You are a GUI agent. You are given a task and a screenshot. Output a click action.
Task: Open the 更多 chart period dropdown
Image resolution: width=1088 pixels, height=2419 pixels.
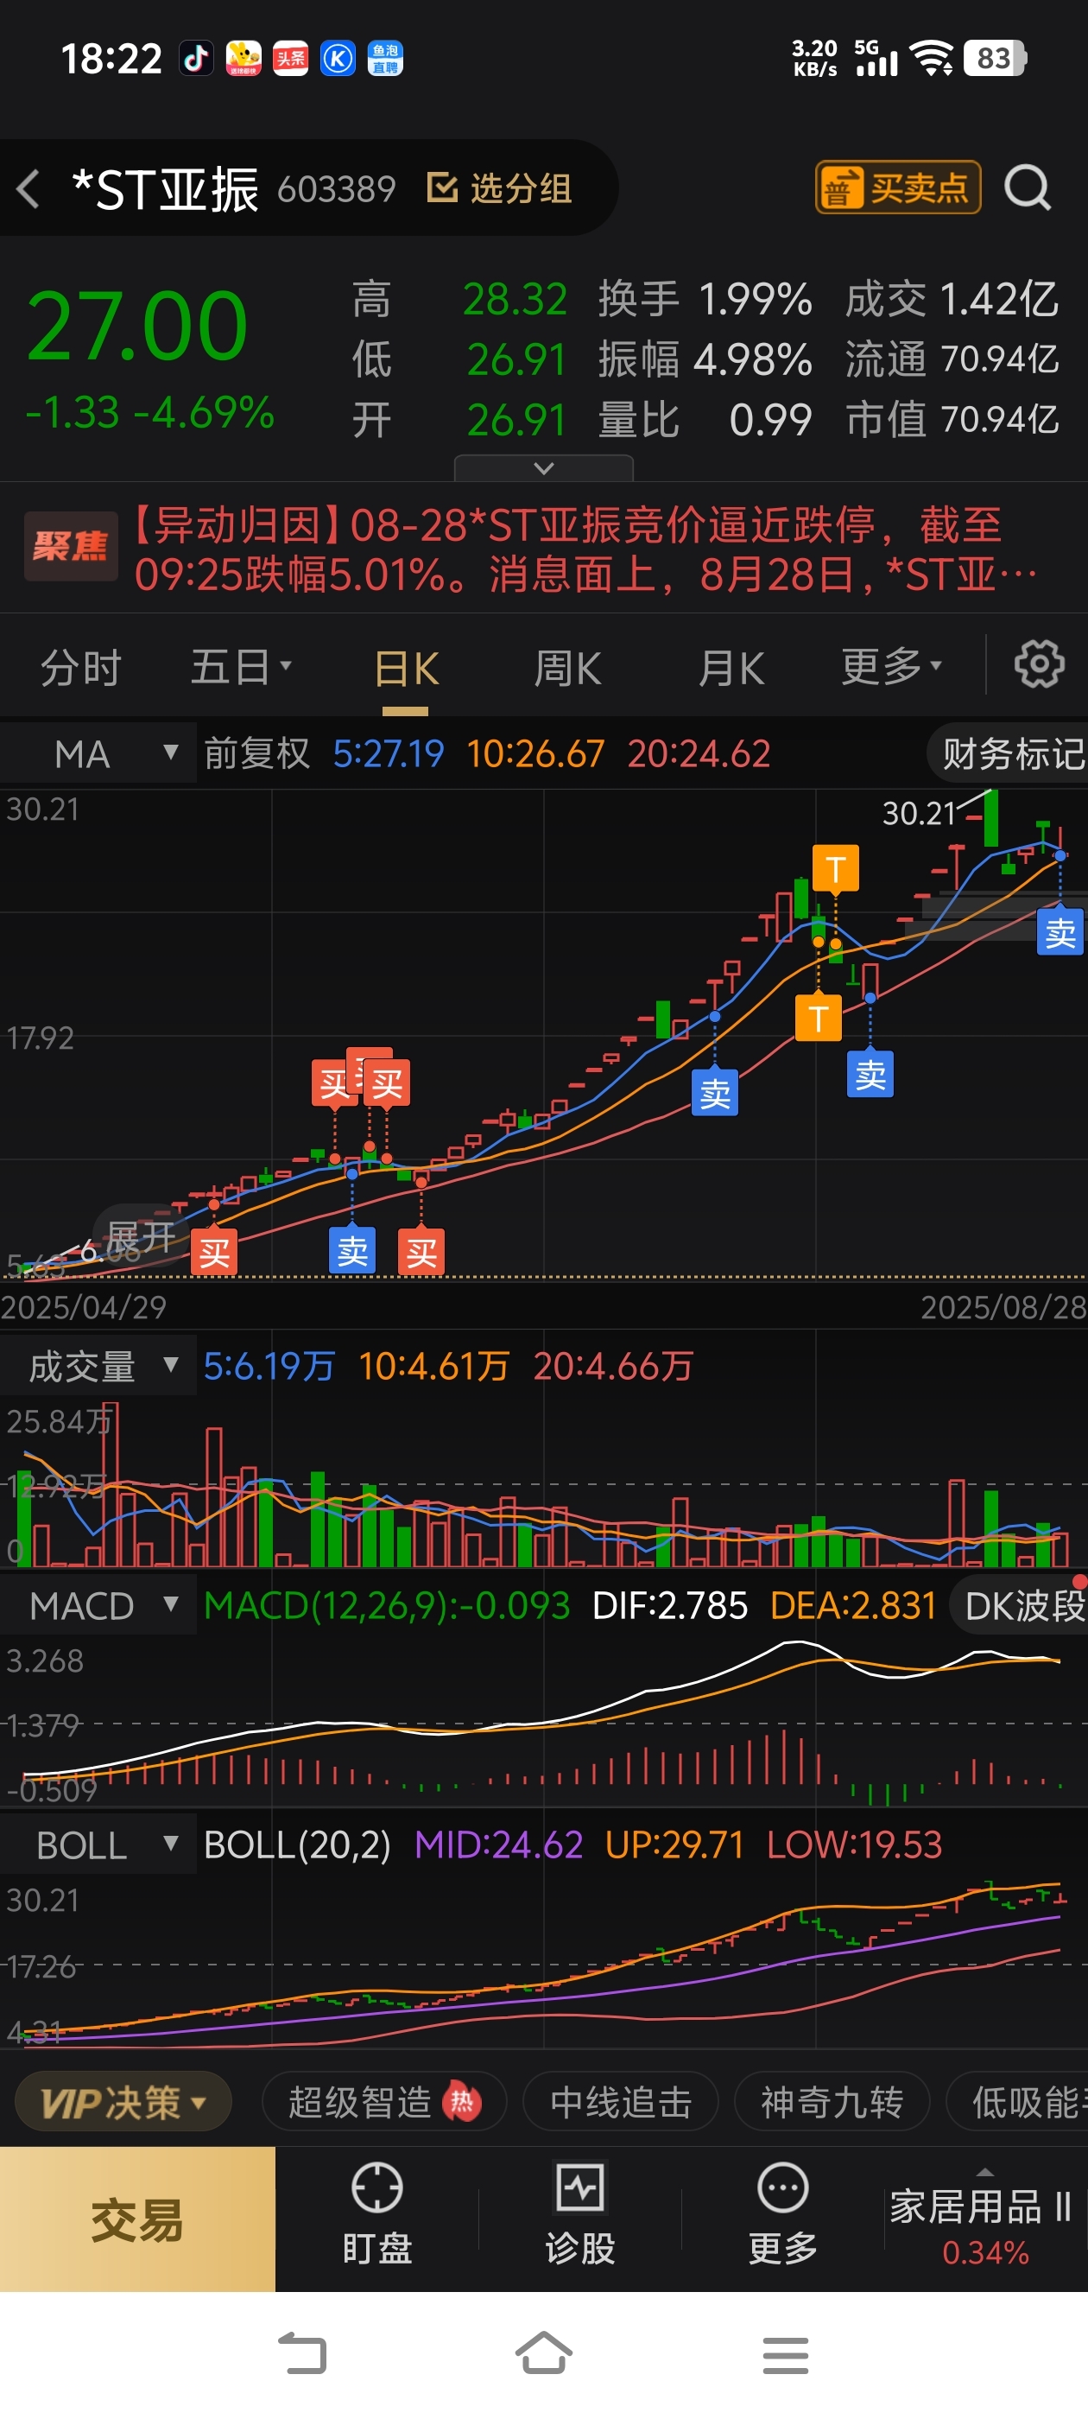(891, 668)
